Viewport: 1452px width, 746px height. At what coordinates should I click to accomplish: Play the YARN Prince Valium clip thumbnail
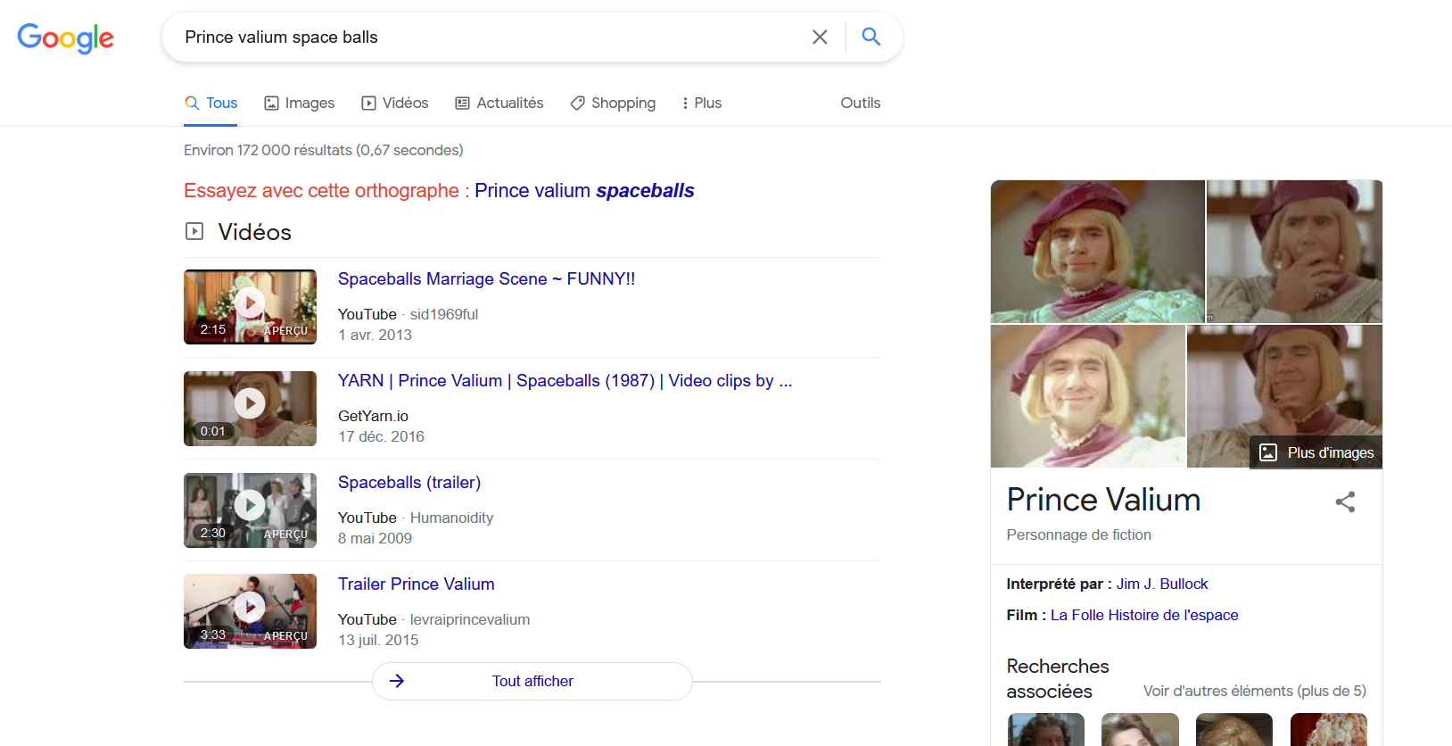click(x=250, y=409)
